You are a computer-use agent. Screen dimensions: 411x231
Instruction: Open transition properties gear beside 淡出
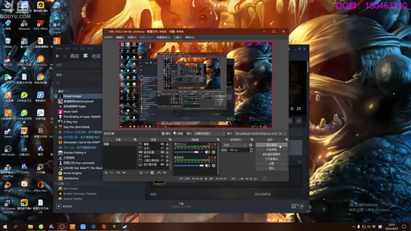pyautogui.click(x=251, y=145)
